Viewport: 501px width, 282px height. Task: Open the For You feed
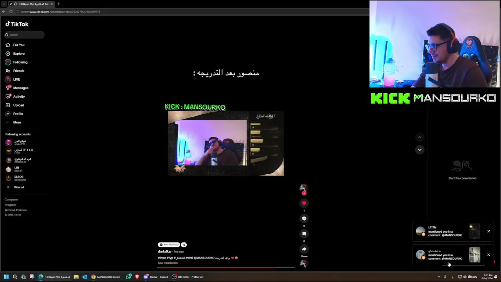point(19,45)
